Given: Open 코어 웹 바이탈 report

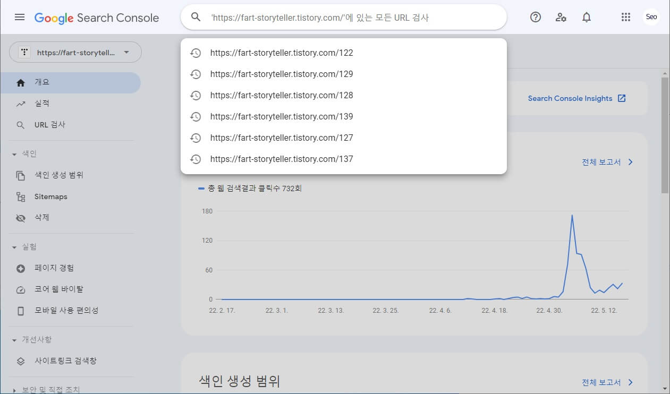Looking at the screenshot, I should coord(71,290).
